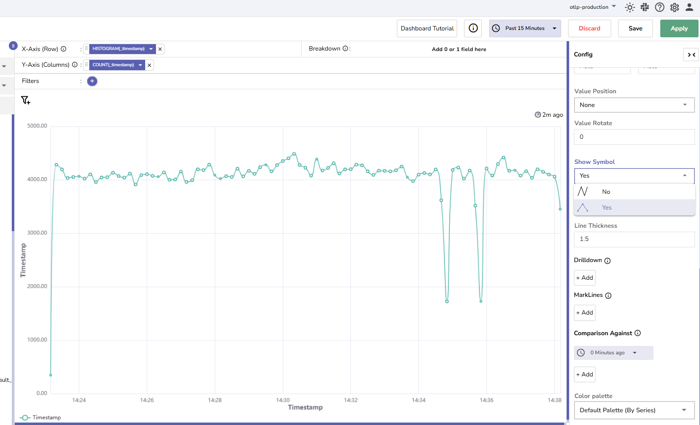Collapse the Config panel with arrows icon
Viewport: 700px width, 425px height.
pyautogui.click(x=691, y=54)
